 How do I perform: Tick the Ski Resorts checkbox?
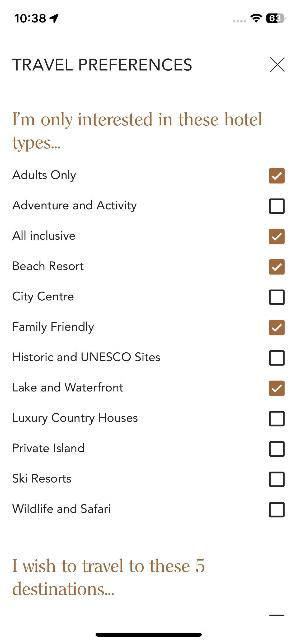(277, 479)
